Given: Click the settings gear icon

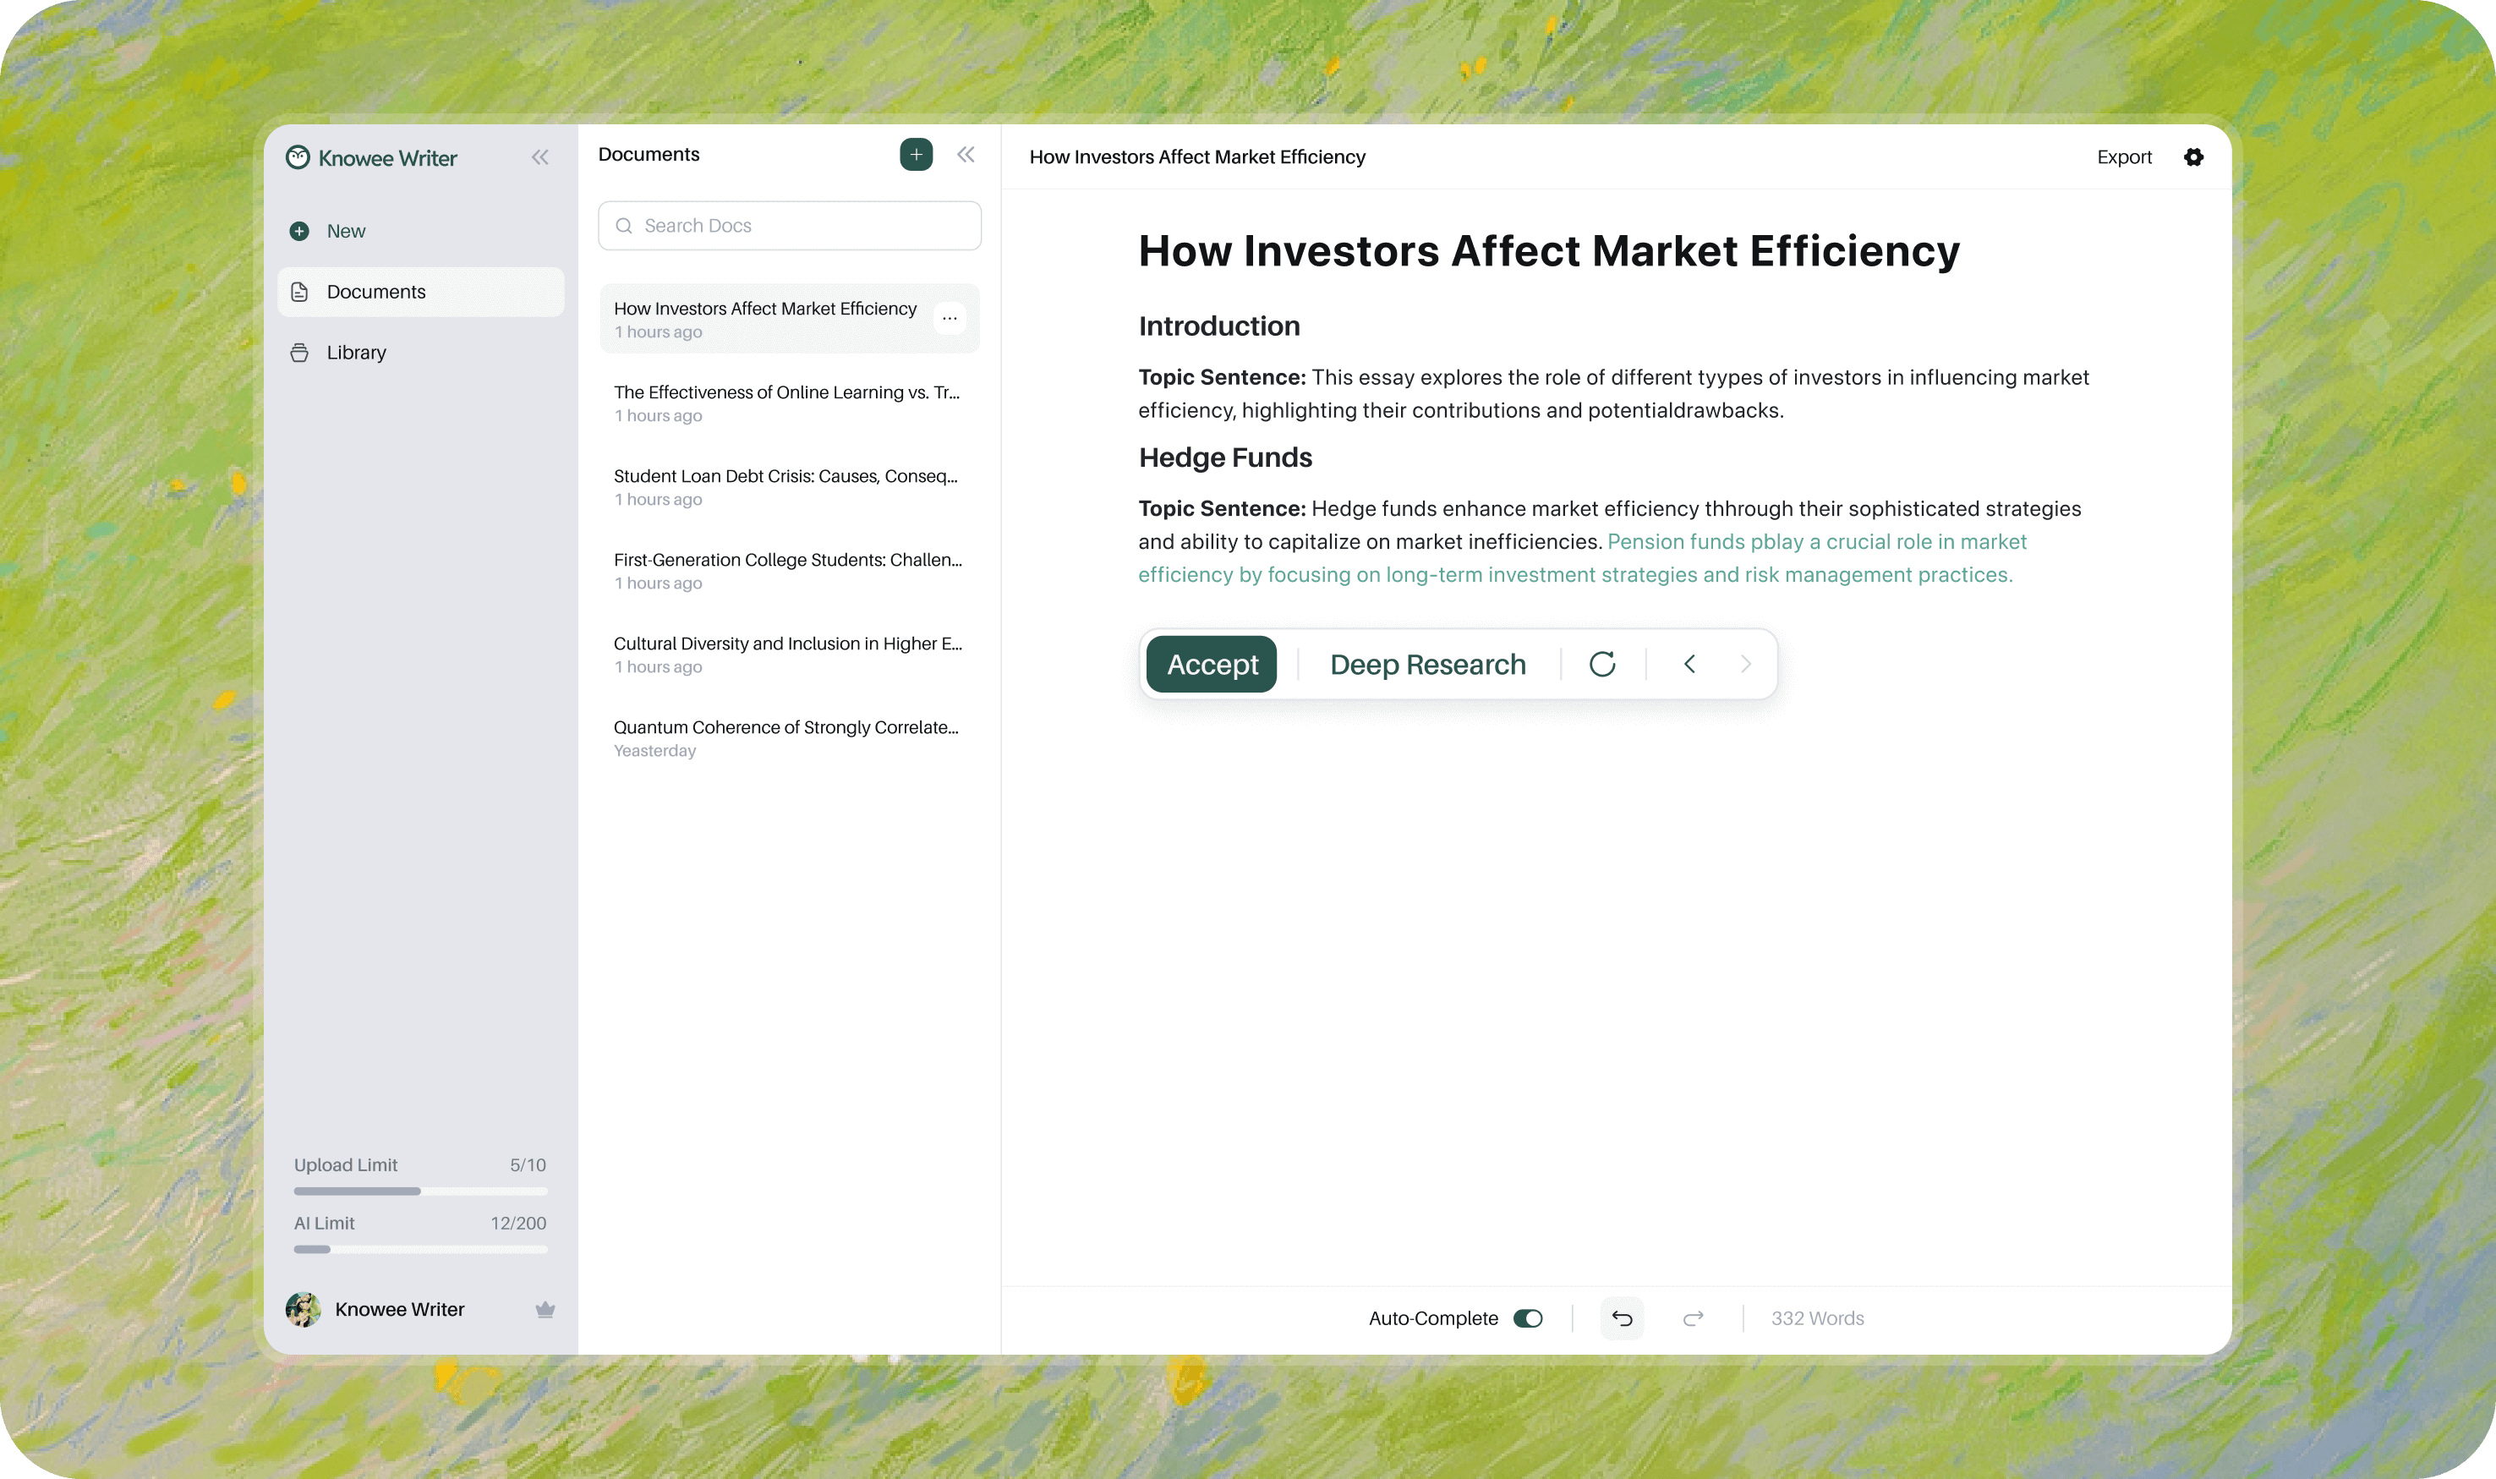Looking at the screenshot, I should point(2193,156).
